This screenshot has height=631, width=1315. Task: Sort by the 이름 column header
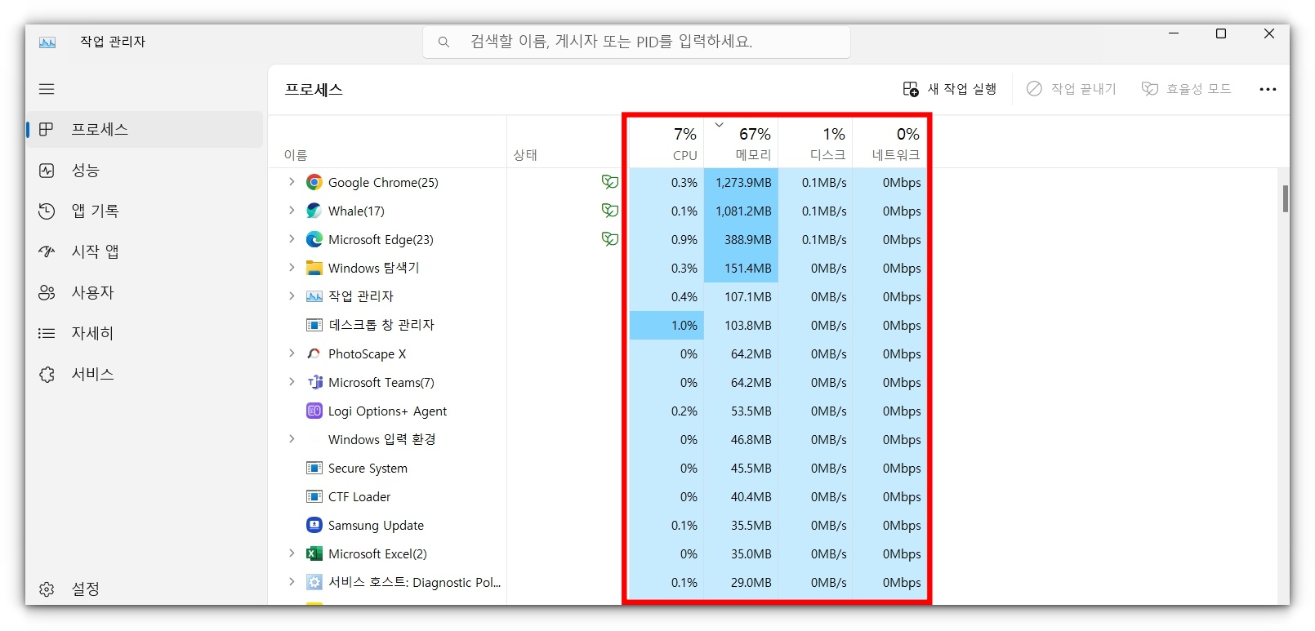coord(387,142)
